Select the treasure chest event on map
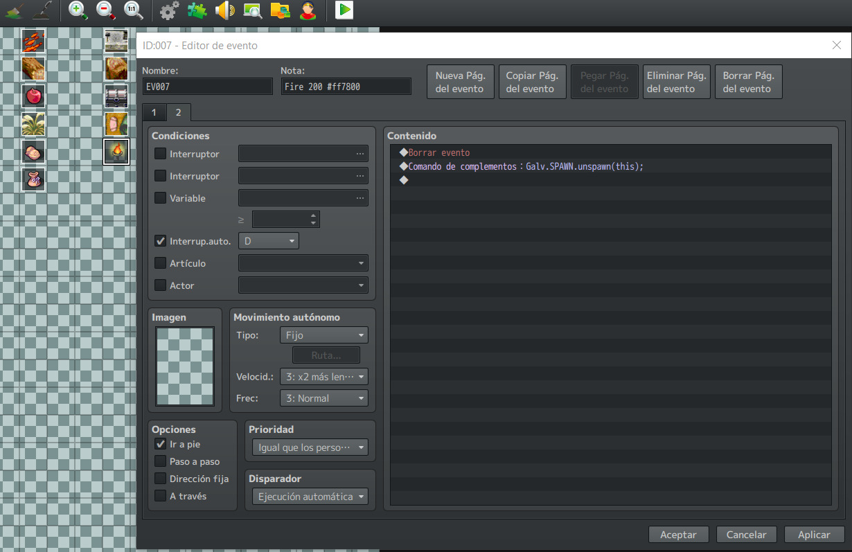 coord(116,96)
